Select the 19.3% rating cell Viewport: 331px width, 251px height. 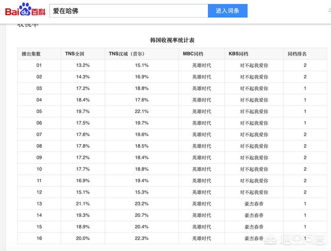click(x=83, y=215)
